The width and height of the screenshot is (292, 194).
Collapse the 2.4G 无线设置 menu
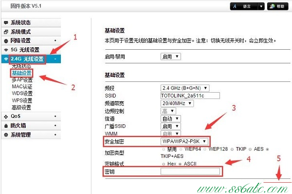[x=31, y=59]
